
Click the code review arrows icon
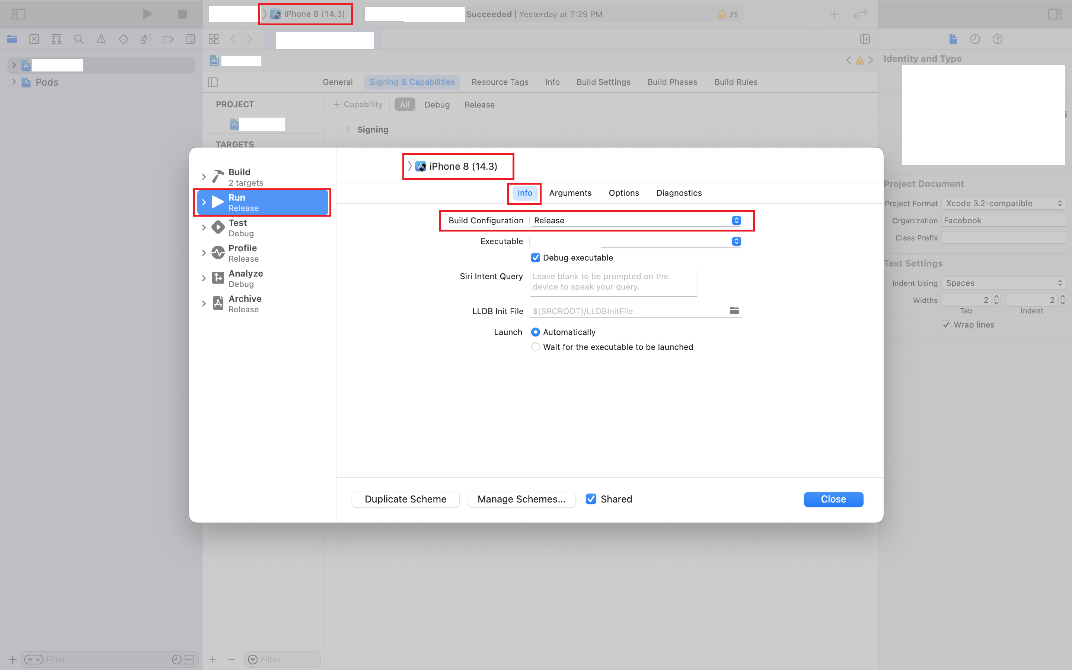[860, 14]
